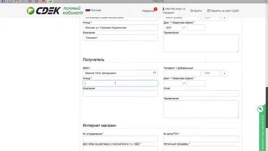The height and width of the screenshot is (151, 268).
Task: Open the green online chat bubble icon
Action: [x=260, y=109]
